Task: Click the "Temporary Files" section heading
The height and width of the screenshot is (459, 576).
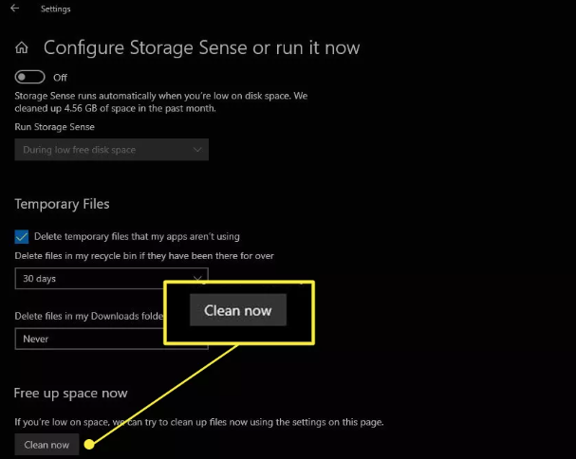Action: (x=62, y=204)
